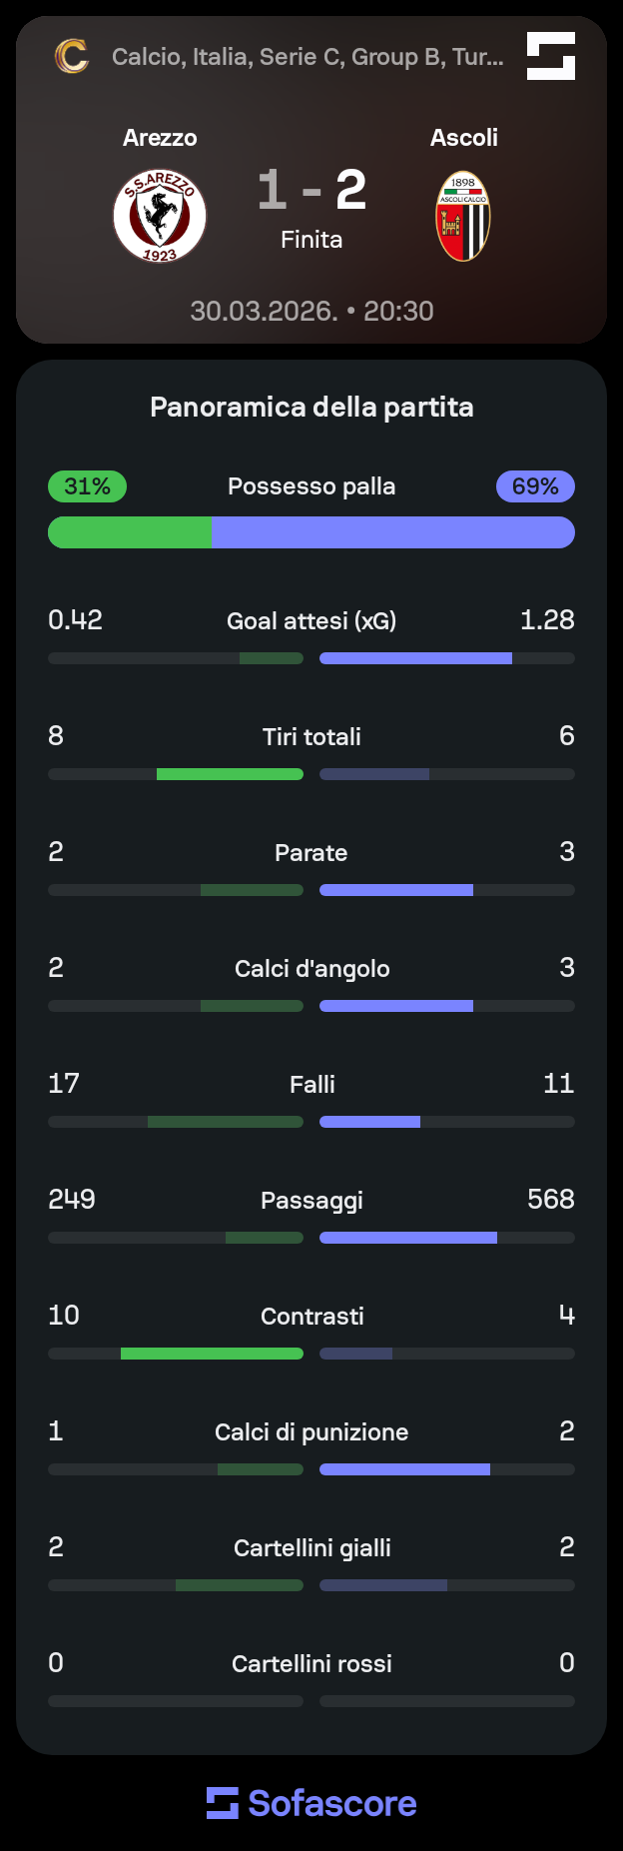Click the Cartellini gialli label
Viewport: 623px width, 1851px height.
[312, 1548]
